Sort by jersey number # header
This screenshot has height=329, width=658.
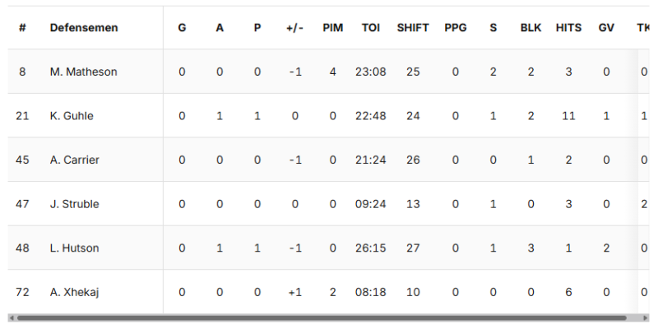(x=22, y=28)
